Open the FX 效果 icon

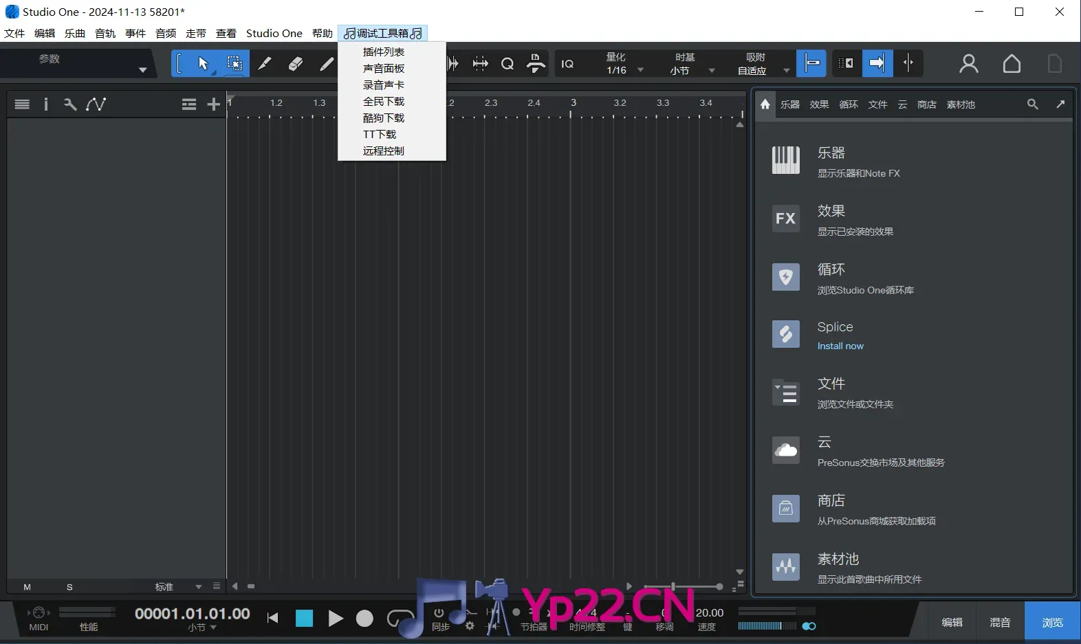click(x=785, y=219)
